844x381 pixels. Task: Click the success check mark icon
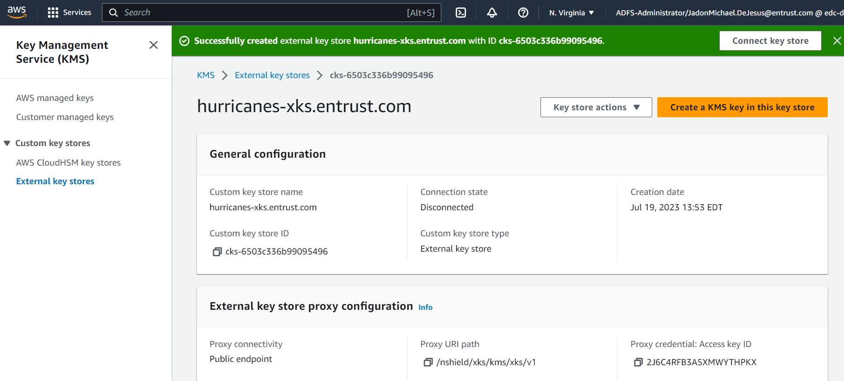[184, 41]
